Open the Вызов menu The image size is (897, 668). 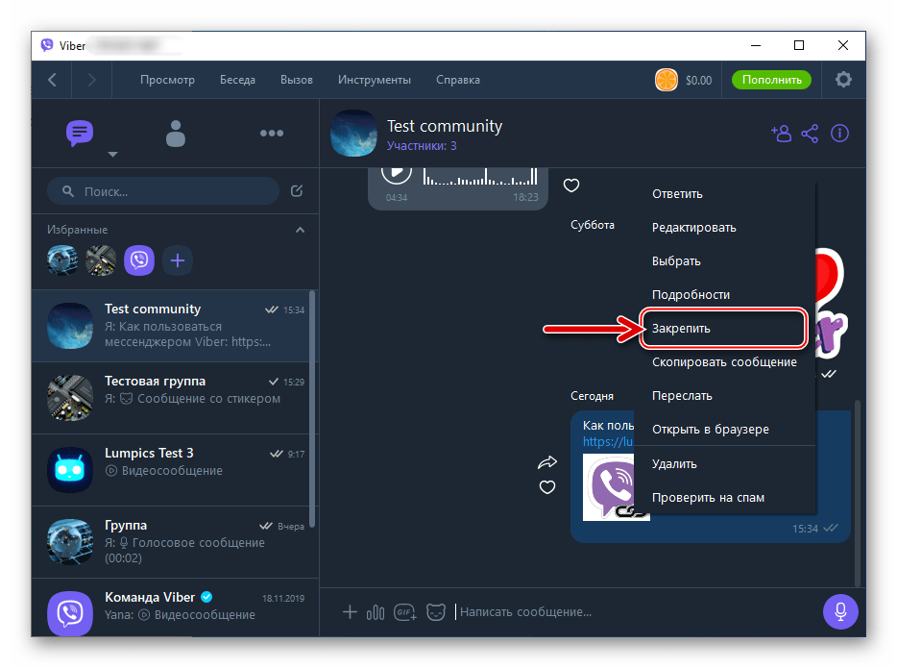297,80
